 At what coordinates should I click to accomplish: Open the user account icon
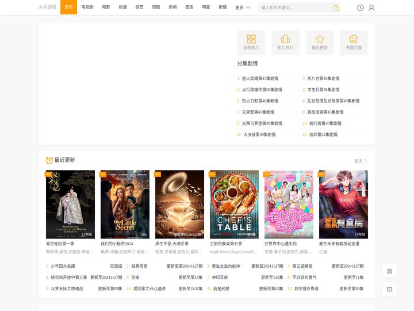pyautogui.click(x=371, y=8)
